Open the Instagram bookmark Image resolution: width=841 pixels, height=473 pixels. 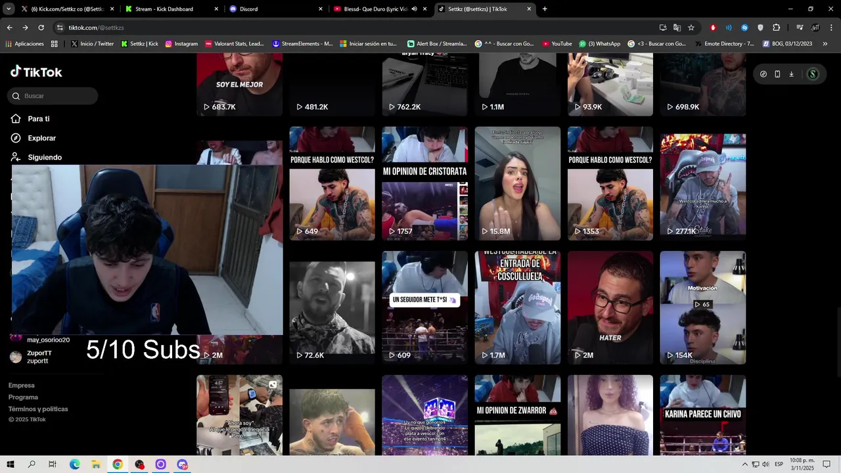tap(181, 44)
